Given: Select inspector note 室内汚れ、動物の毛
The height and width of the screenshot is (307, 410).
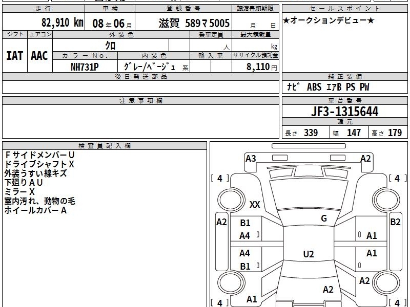Looking at the screenshot, I should tap(40, 201).
